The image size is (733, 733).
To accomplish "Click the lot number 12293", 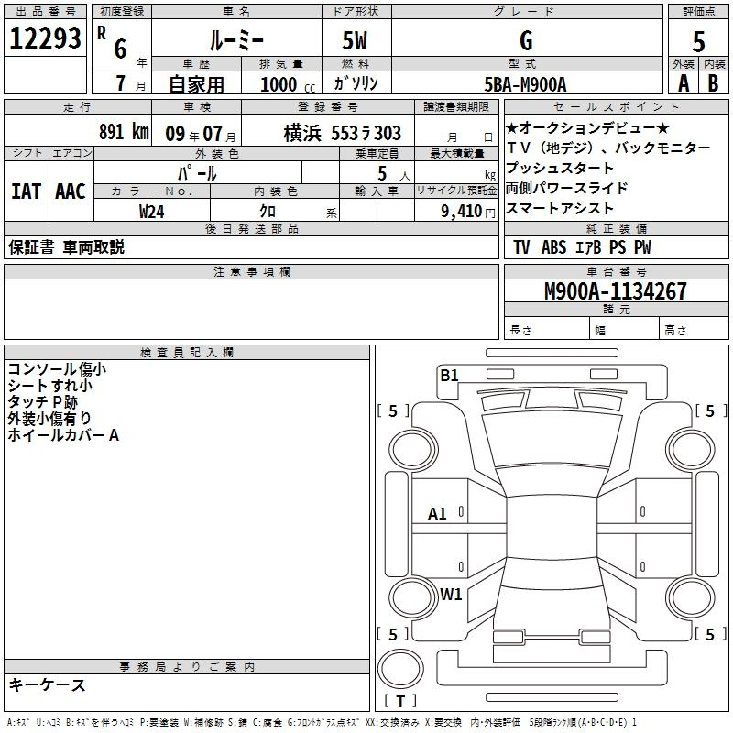I will (45, 38).
